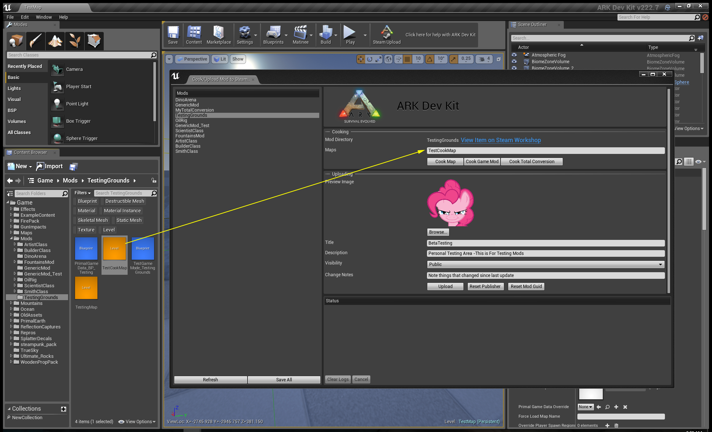
Task: Toggle the grid snapping button in the viewport
Action: tap(407, 59)
